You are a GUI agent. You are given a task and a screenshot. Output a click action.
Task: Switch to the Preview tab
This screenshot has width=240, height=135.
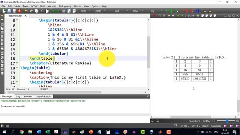pyautogui.click(x=28, y=96)
